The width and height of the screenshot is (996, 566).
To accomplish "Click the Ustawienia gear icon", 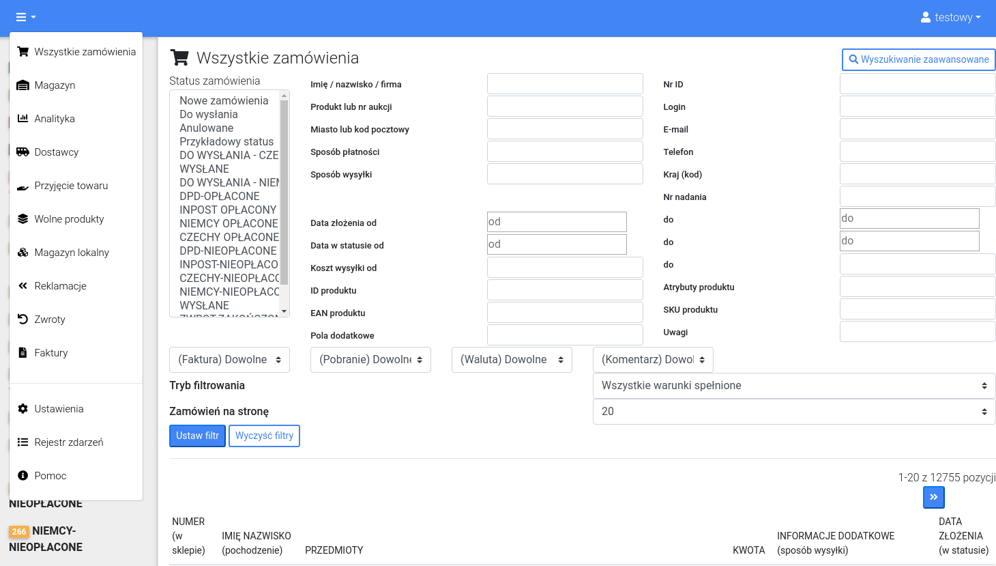I will click(23, 409).
